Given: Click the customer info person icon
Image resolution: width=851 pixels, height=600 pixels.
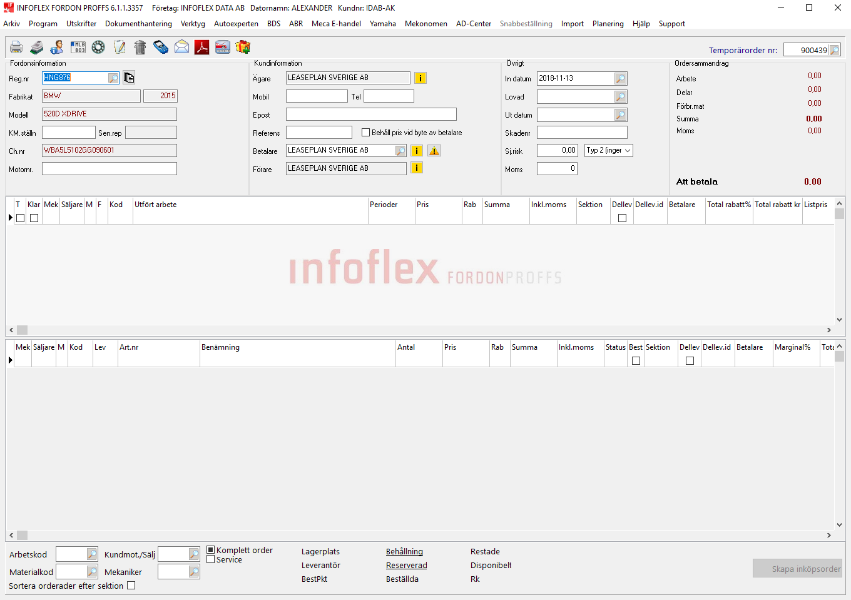Looking at the screenshot, I should [57, 48].
